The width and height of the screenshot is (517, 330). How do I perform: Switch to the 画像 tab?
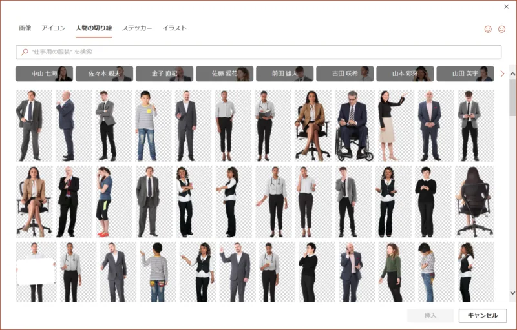[x=25, y=28]
